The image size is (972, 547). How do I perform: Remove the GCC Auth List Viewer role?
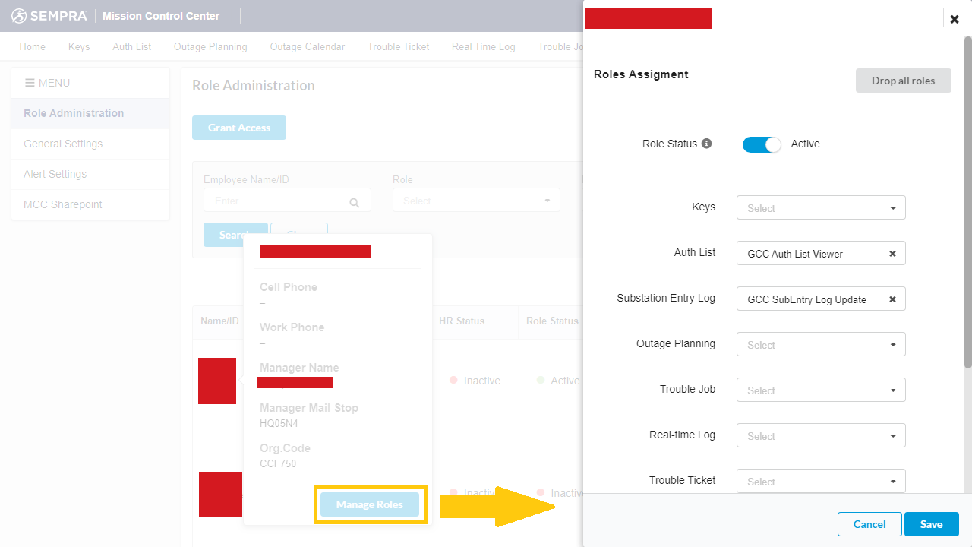[892, 253]
